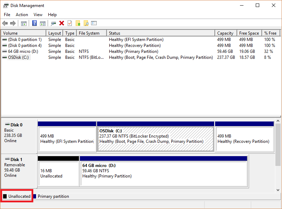Sort by the Volume column header
The width and height of the screenshot is (282, 209).
coord(23,33)
